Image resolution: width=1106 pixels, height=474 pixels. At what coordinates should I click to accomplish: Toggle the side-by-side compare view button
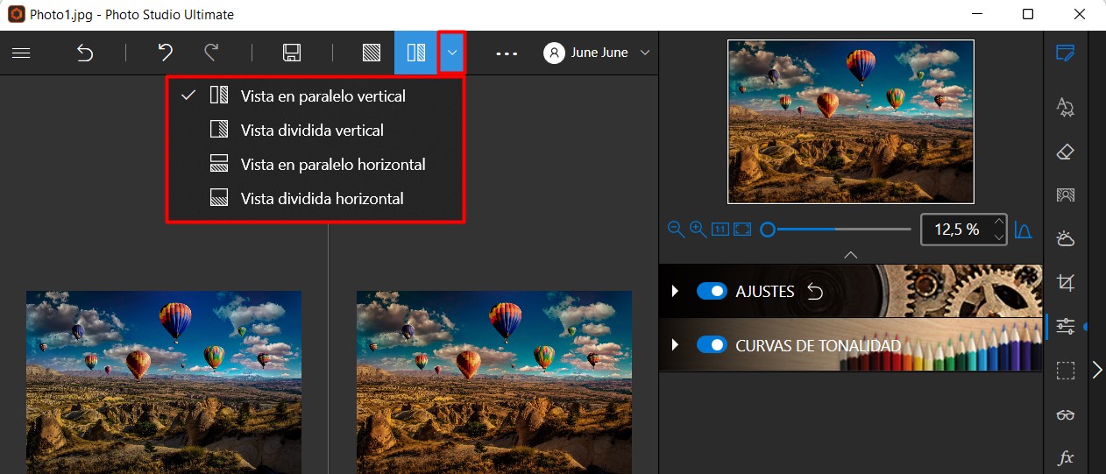click(x=415, y=53)
